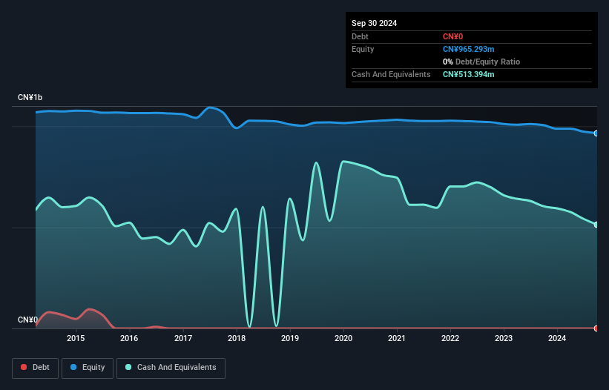Image resolution: width=609 pixels, height=390 pixels.
Task: Click the teal Cash endpoint marker
Action: tap(596, 225)
